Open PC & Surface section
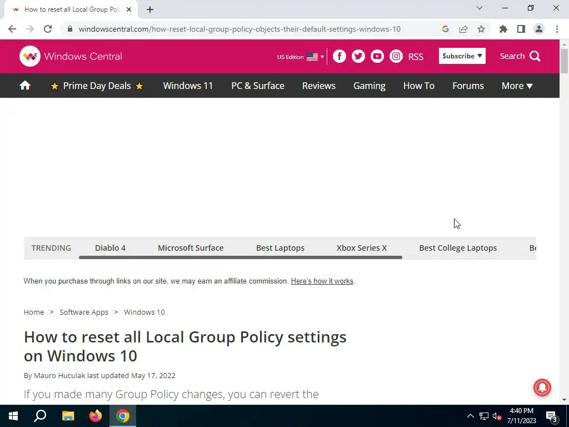The height and width of the screenshot is (427, 569). coord(258,86)
